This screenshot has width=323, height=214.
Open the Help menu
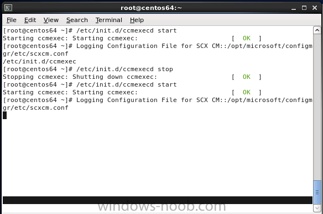(x=137, y=20)
